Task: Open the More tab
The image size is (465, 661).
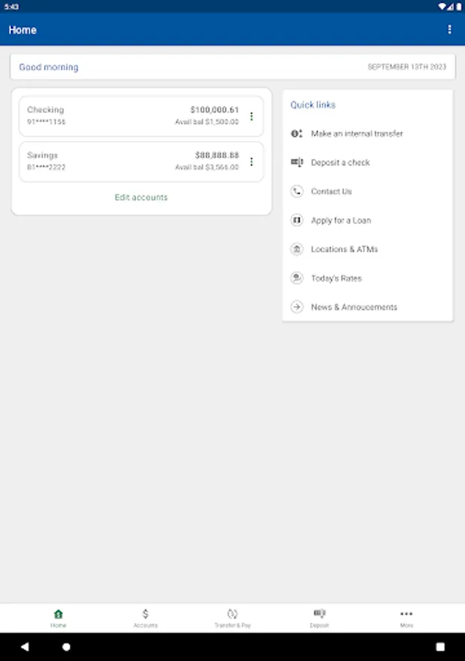Action: coord(406,618)
